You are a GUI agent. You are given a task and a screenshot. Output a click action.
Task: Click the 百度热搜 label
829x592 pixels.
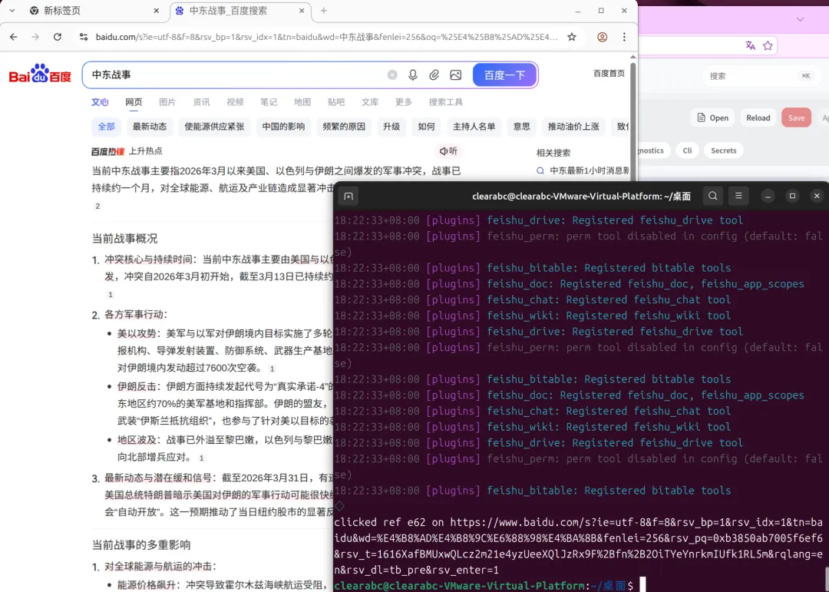point(108,151)
